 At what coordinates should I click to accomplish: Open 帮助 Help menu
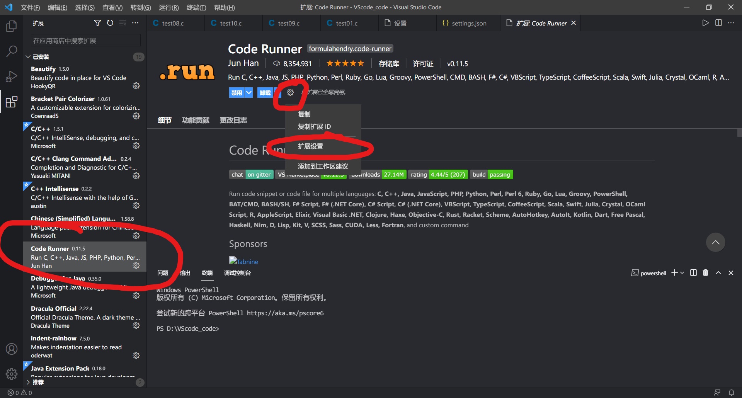click(x=224, y=7)
